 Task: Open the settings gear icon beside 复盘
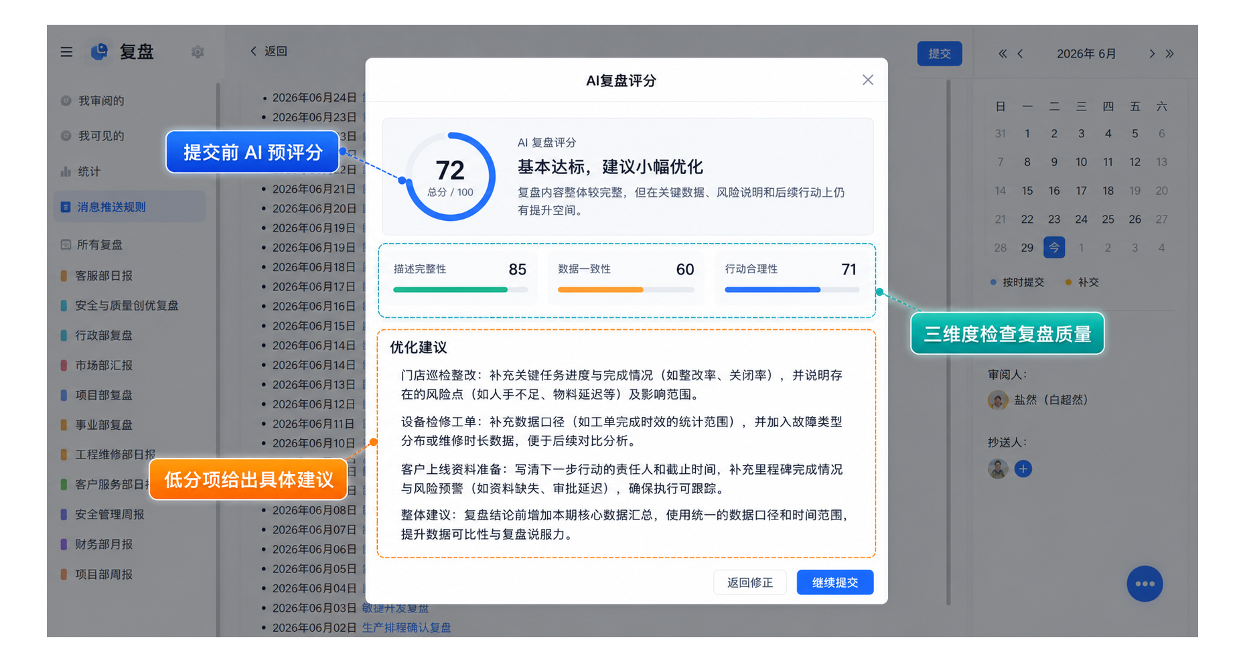click(198, 52)
